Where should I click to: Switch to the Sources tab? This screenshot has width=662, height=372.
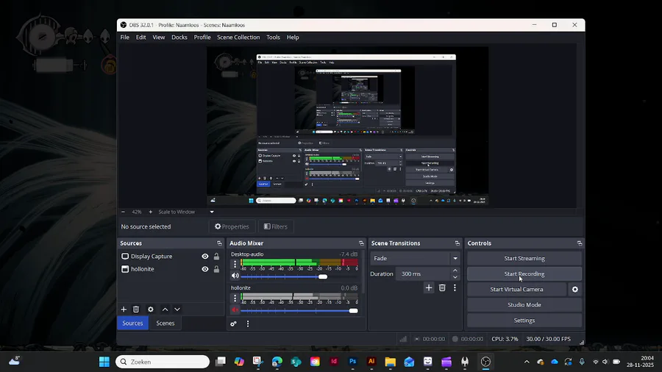click(x=132, y=323)
